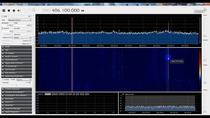Screen dimensions: 210x118
Task: Adjust the Contrast slider on right
Action: [205, 60]
